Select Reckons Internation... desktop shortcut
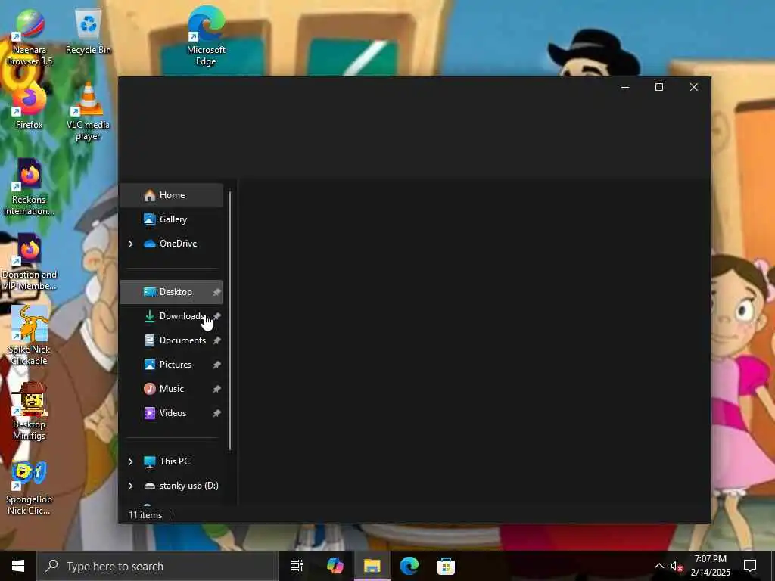This screenshot has height=581, width=775. pos(30,188)
